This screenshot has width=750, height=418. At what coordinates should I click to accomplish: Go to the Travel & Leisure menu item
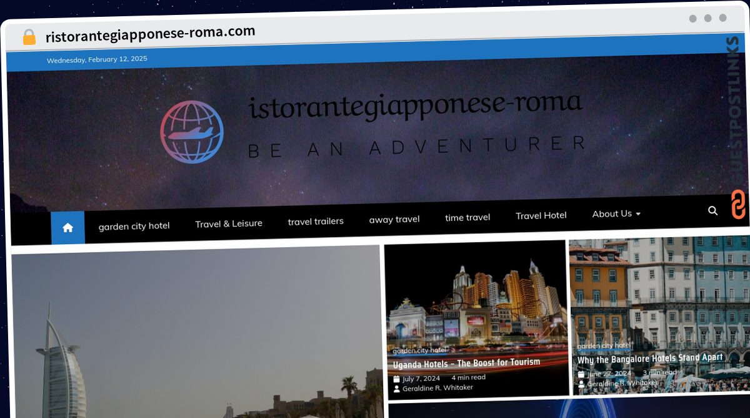pos(229,223)
